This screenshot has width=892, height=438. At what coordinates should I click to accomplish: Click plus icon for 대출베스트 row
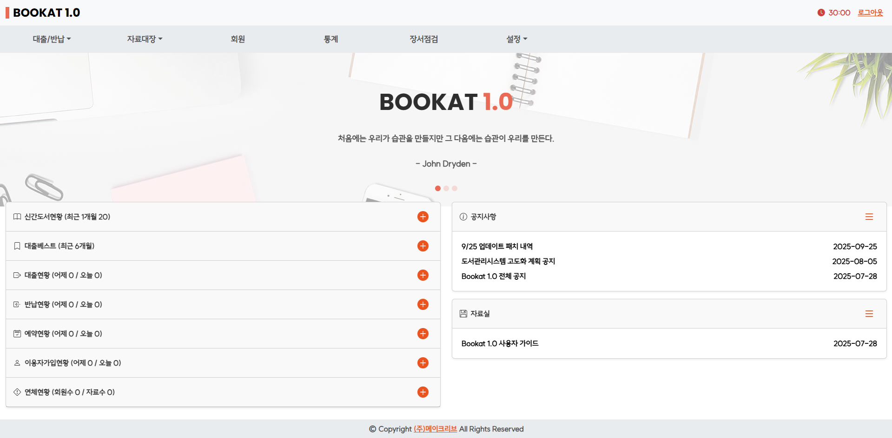tap(423, 246)
